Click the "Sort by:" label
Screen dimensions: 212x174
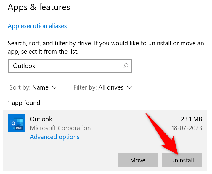20,87
